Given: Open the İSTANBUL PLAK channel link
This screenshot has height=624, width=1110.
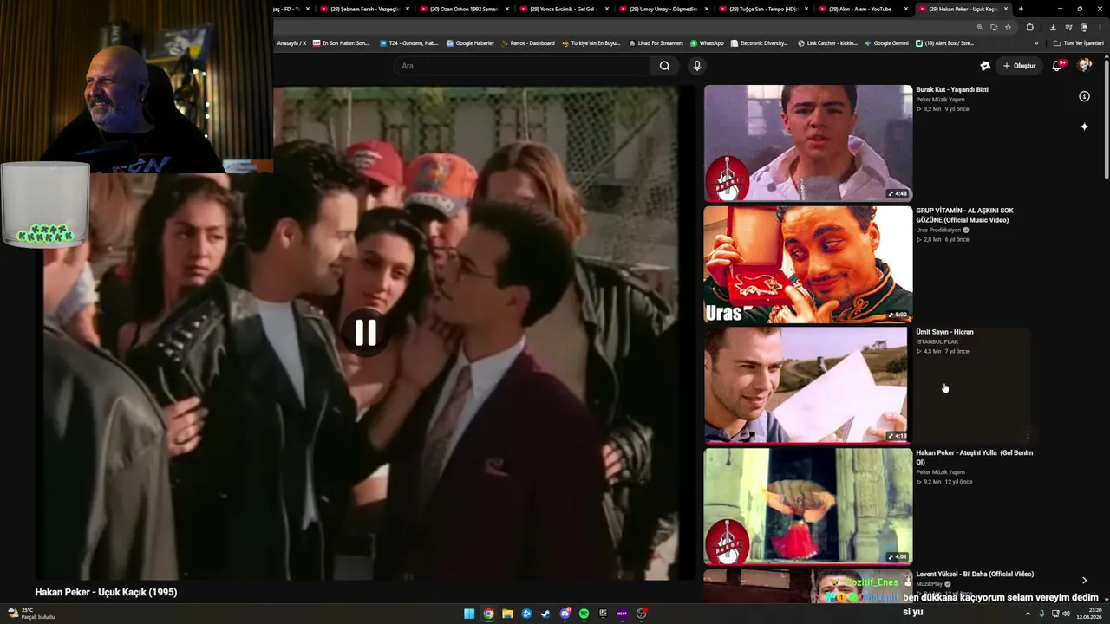Looking at the screenshot, I should 937,341.
